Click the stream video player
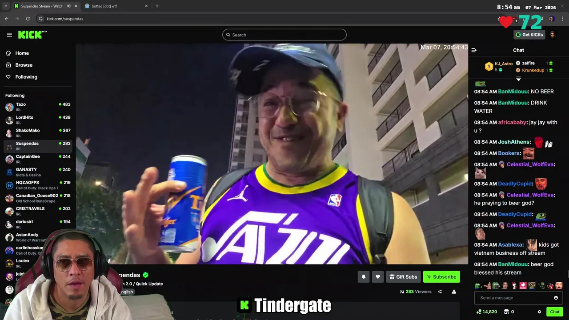The image size is (569, 320). [x=272, y=154]
